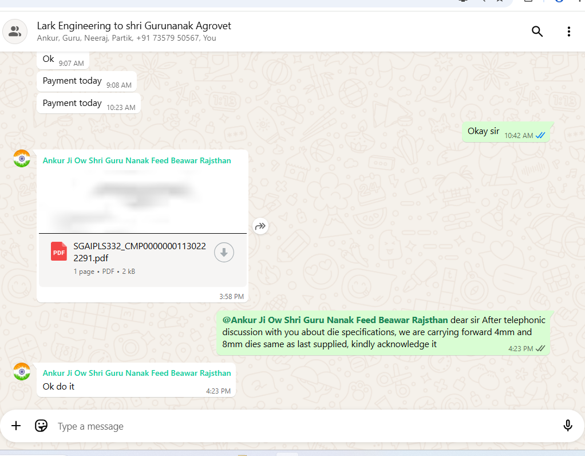Open the three-dot chat menu
This screenshot has height=456, width=585.
(568, 32)
